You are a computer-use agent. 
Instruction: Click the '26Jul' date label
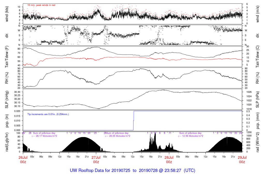click(23, 157)
